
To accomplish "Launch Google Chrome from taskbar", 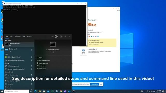I will click(61, 91).
